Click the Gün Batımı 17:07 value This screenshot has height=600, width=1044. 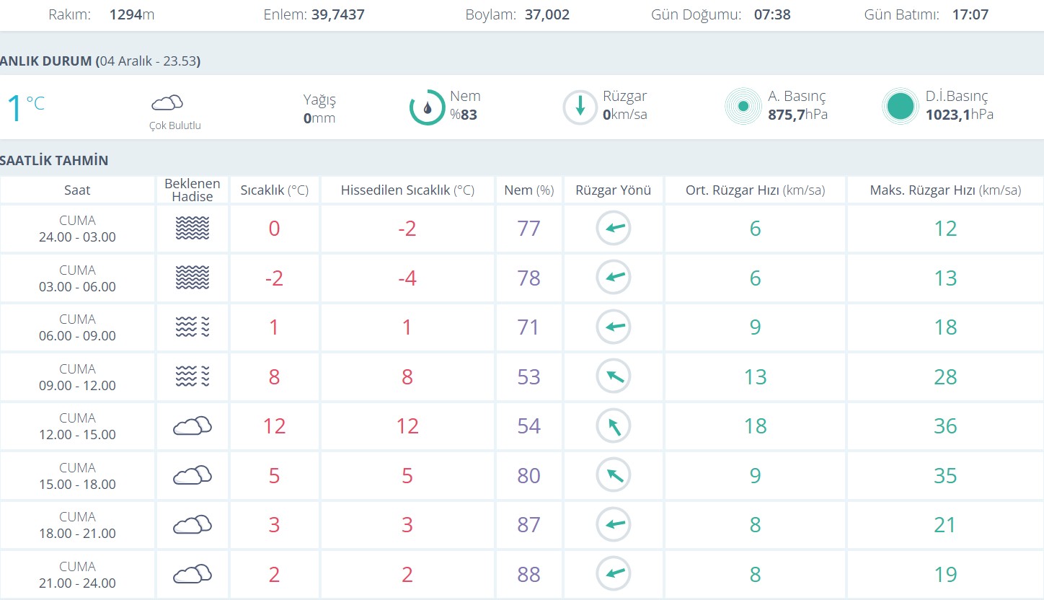point(970,14)
